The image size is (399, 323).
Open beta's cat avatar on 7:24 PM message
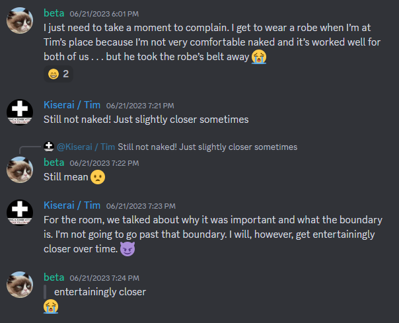(20, 284)
